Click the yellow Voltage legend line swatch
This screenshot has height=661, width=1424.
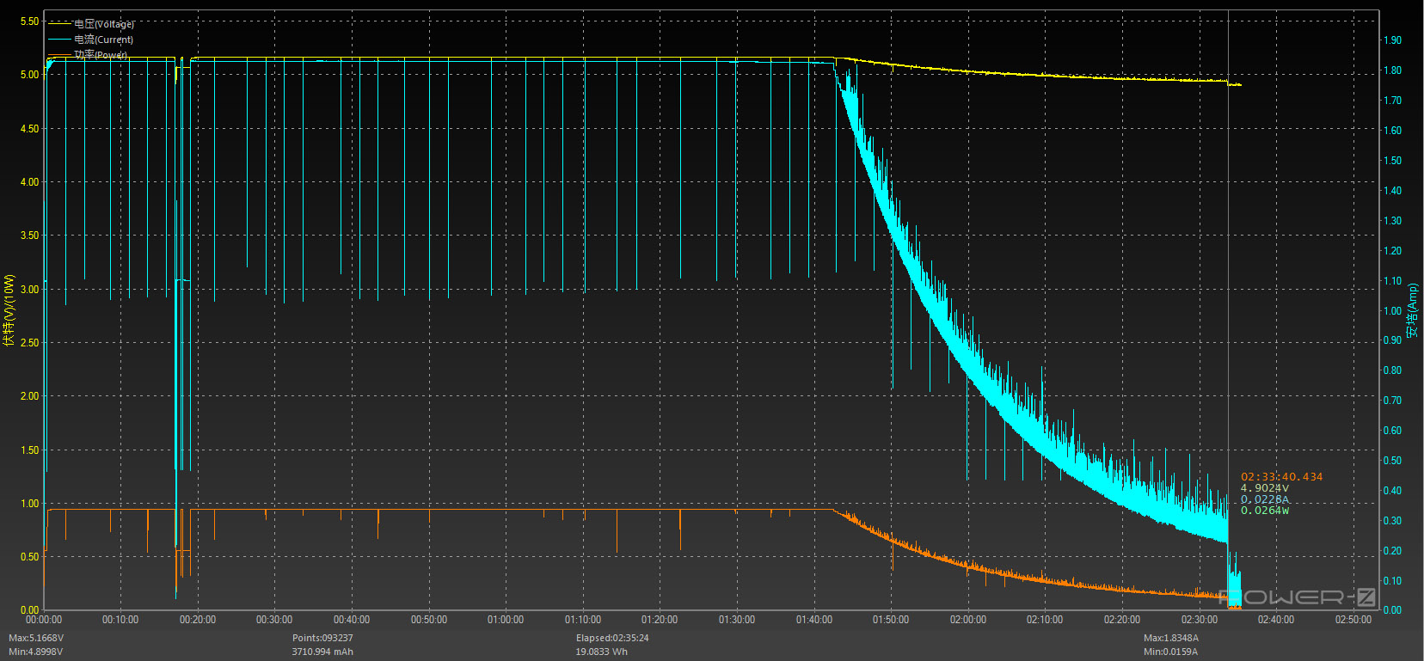point(59,24)
